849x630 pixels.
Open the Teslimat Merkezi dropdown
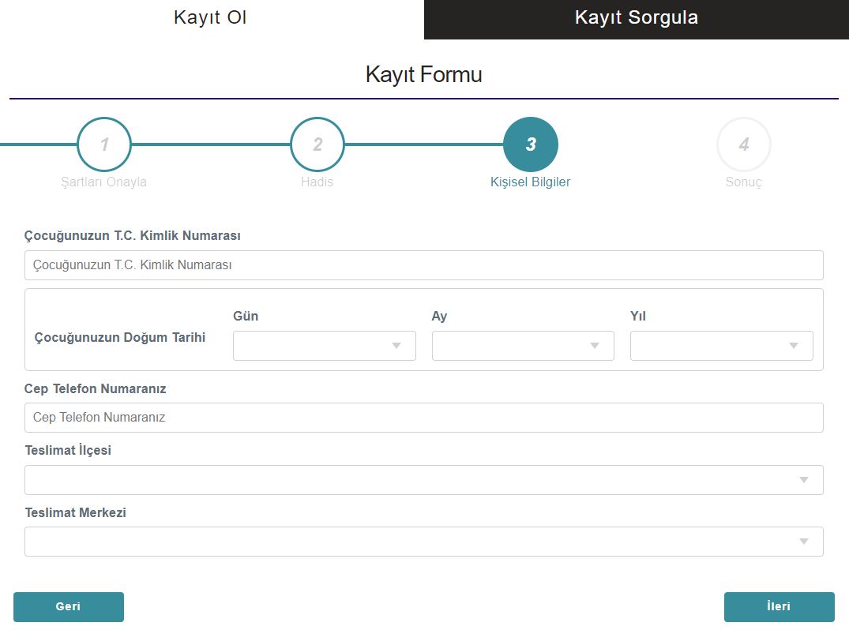coord(423,542)
